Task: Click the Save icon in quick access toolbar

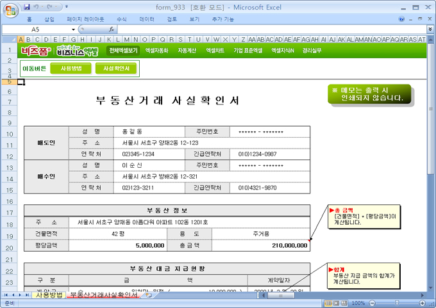Action: tap(27, 7)
